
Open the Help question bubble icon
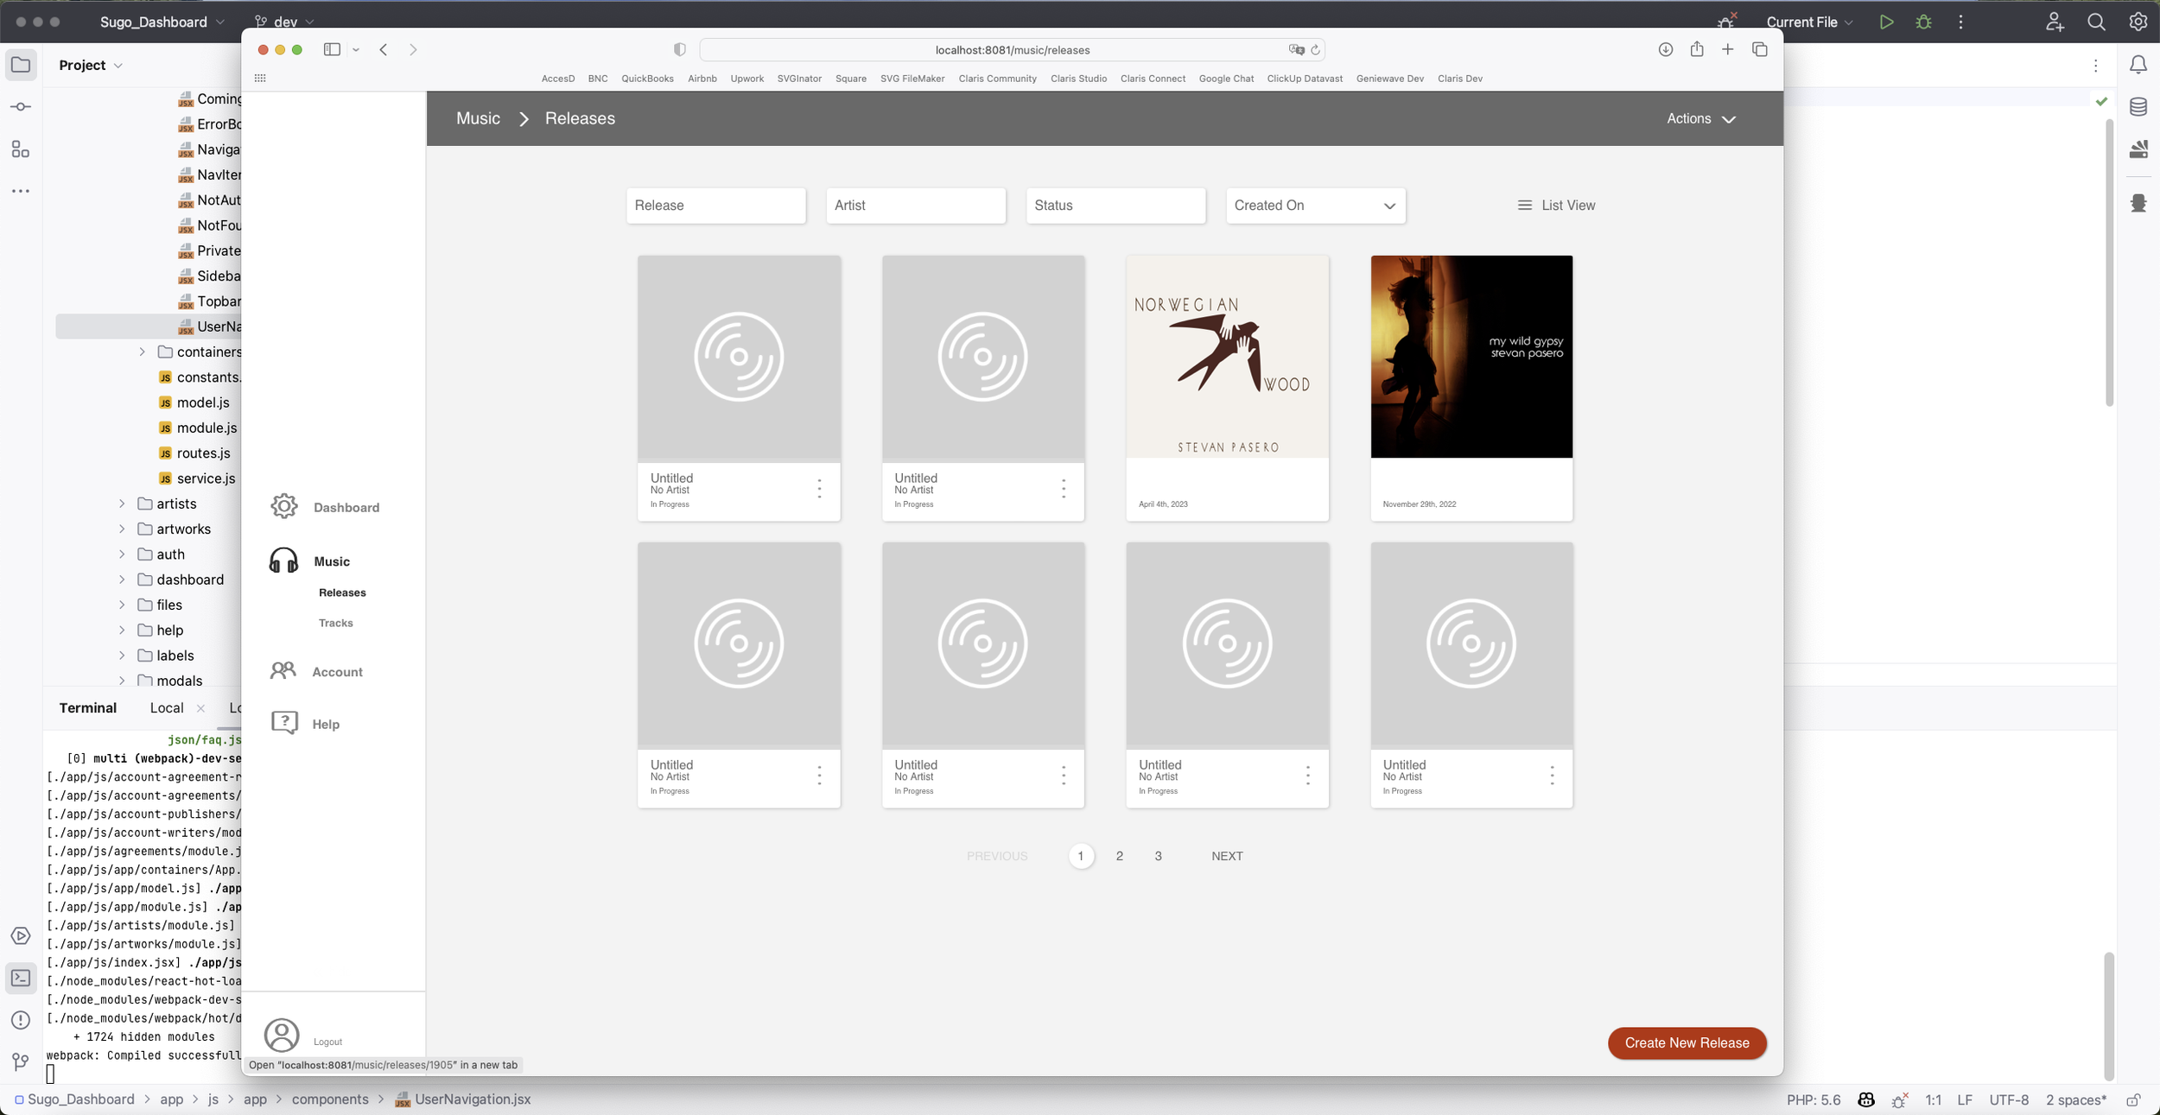[284, 723]
